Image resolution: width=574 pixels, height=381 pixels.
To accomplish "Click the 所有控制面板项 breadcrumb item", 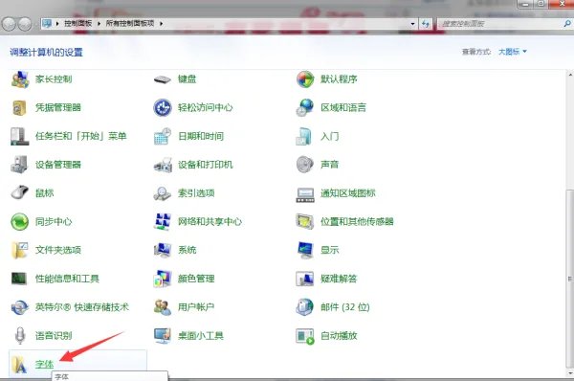I will click(x=130, y=23).
